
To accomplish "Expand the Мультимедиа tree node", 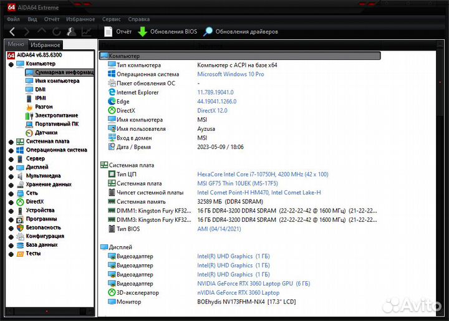I will (11, 176).
